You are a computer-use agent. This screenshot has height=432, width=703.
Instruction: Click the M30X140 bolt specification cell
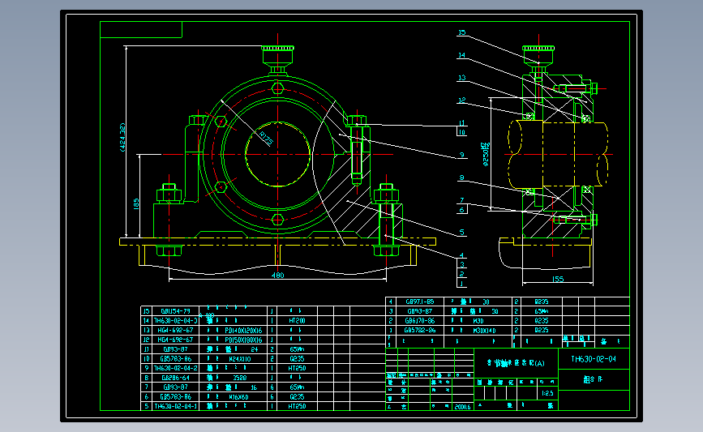pos(485,330)
